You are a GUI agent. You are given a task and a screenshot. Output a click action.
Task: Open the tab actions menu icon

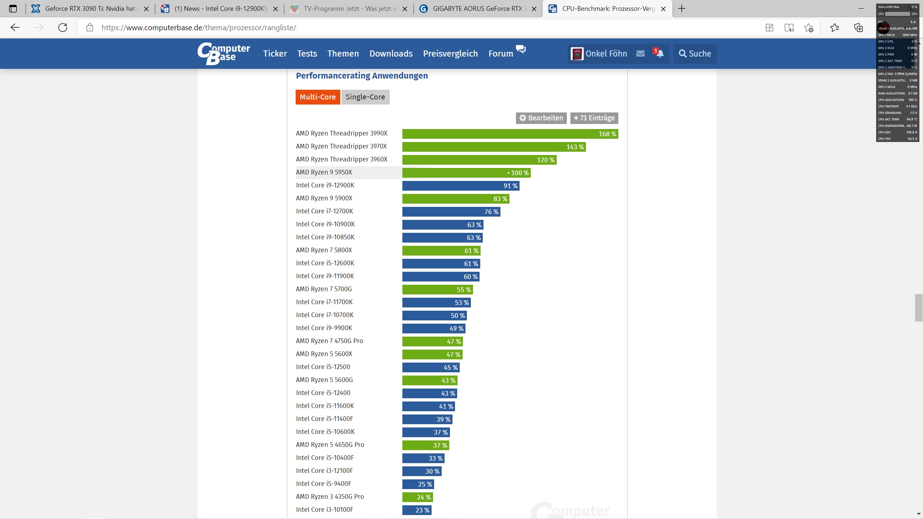(13, 9)
